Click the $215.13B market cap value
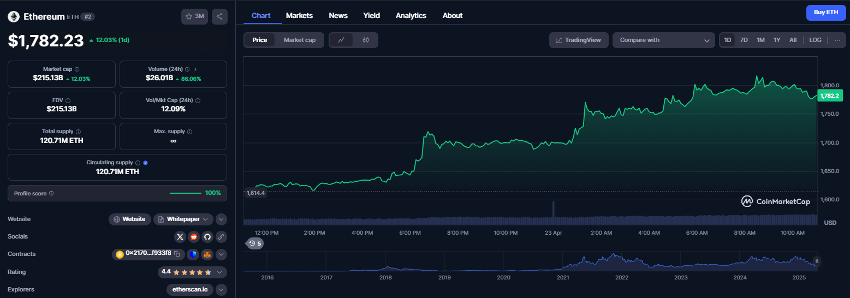Screen dimensions: 850x298 47,78
